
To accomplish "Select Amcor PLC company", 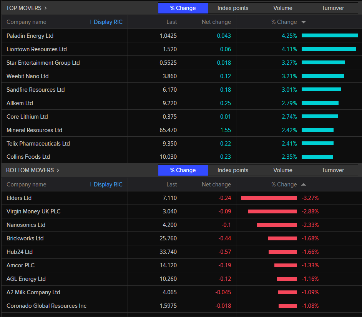I will coord(20,265).
